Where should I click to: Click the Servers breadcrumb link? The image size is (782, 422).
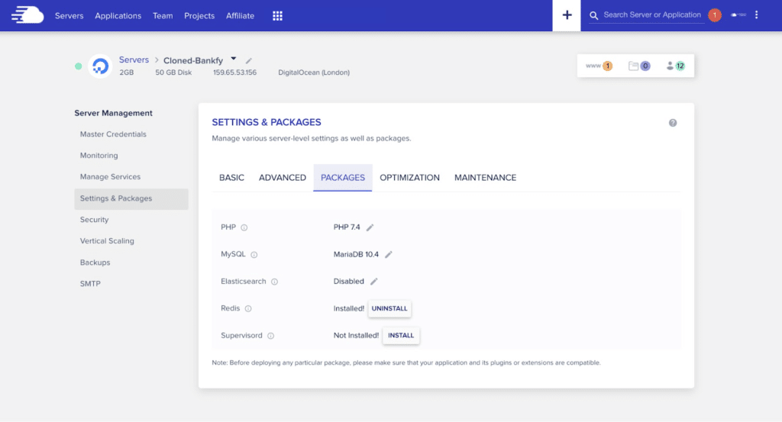pos(134,60)
